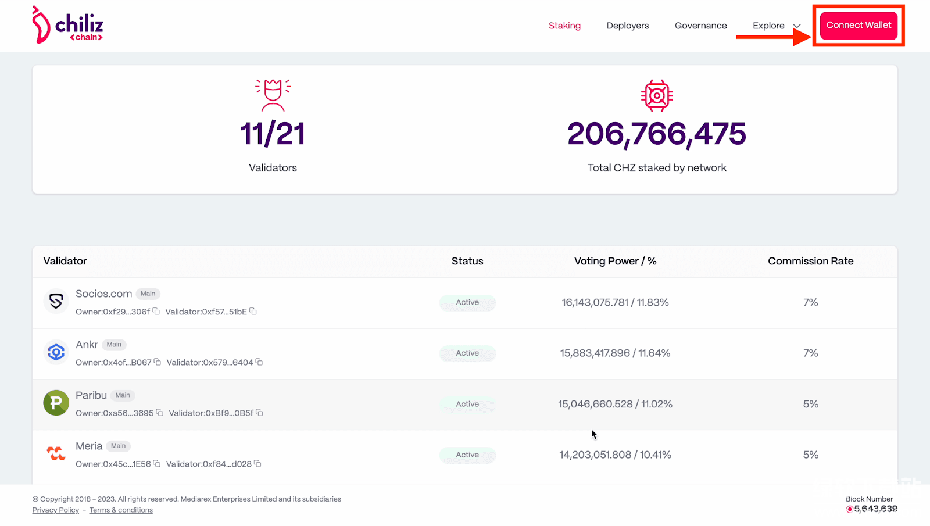
Task: Click the Ankr validator logo
Action: (x=56, y=352)
